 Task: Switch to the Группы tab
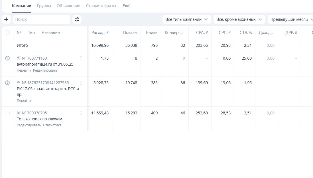44,6
